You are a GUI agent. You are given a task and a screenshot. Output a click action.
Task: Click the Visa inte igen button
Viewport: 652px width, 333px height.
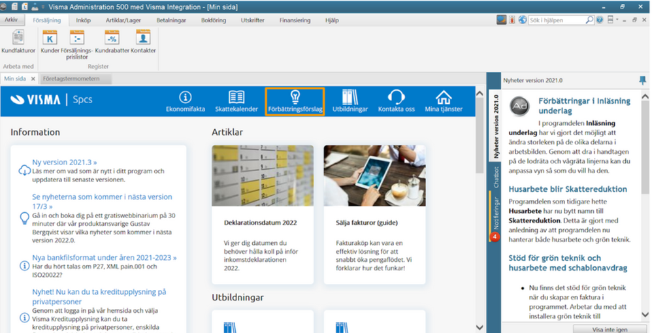pyautogui.click(x=610, y=329)
